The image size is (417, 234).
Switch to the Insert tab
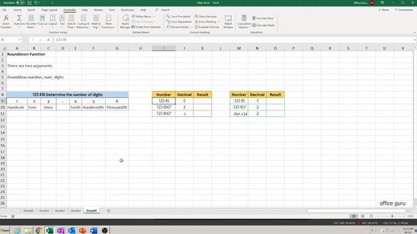coord(31,10)
